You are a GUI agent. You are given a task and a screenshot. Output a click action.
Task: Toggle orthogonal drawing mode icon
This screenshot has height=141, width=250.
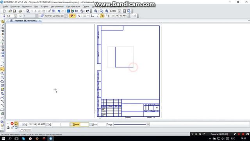pyautogui.click(x=98, y=16)
